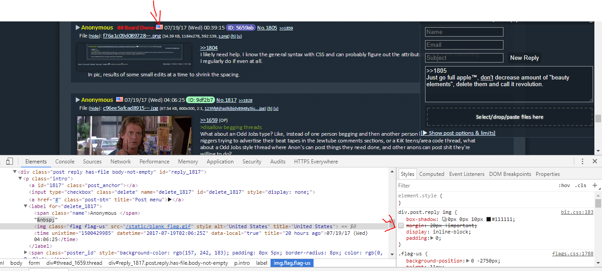This screenshot has width=602, height=271.
Task: Add a new style rule with plus icon
Action: click(595, 185)
